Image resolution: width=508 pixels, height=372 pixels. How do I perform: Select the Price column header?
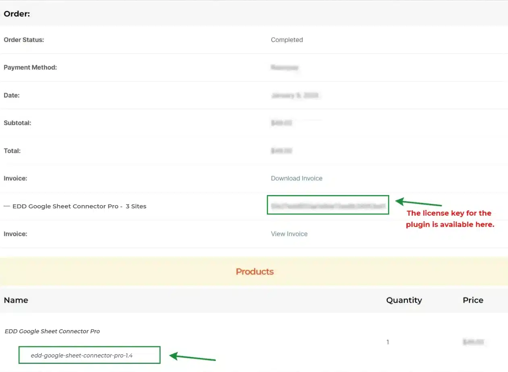coord(473,300)
